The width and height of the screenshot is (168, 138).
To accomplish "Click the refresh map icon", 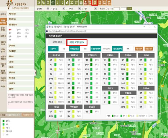I will pyautogui.click(x=76, y=3).
